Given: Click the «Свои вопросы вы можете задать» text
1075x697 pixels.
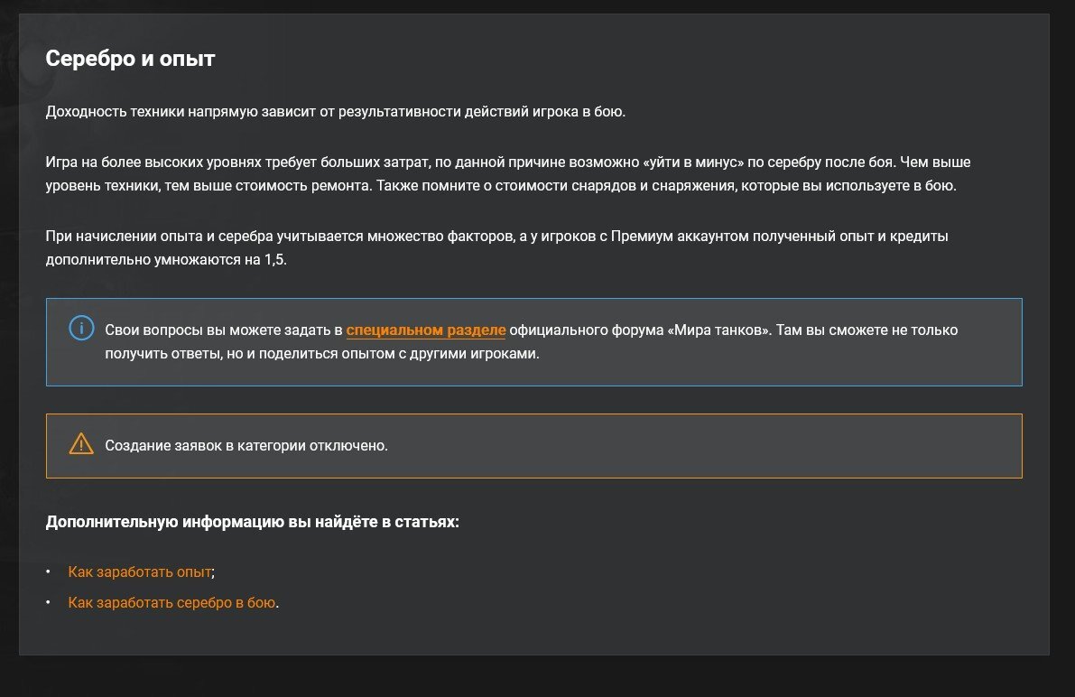Looking at the screenshot, I should click(x=215, y=330).
